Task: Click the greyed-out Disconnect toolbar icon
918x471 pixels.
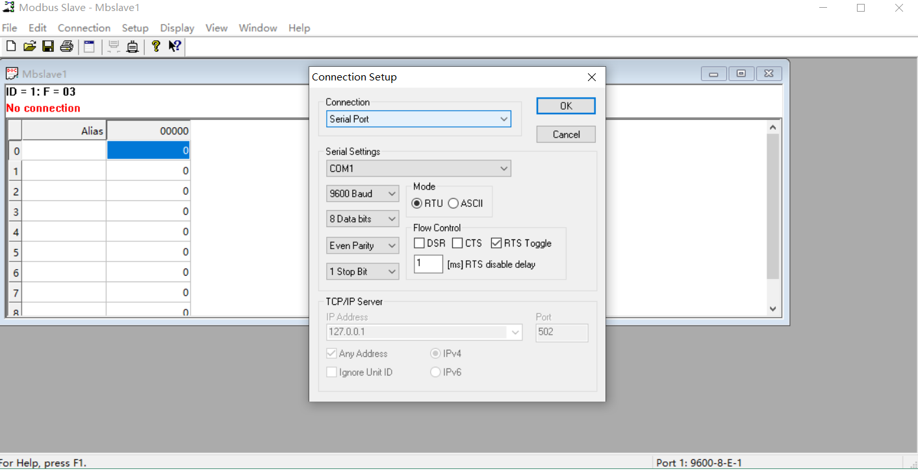Action: tap(114, 46)
